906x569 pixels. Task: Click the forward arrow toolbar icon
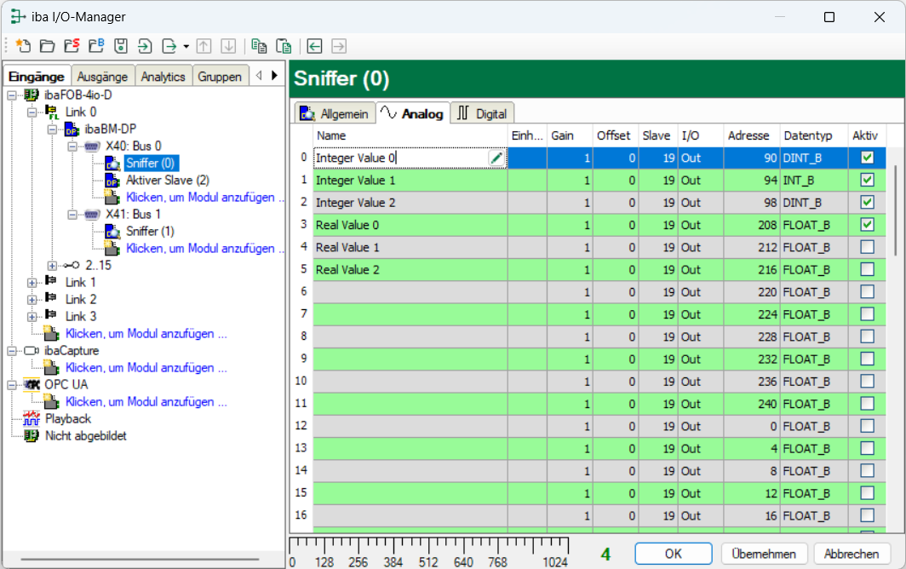click(339, 46)
